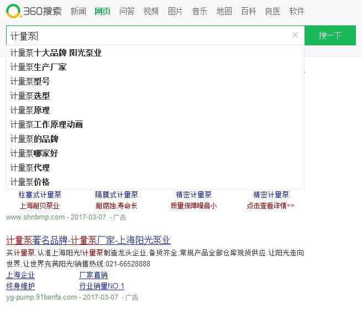Click the 上海企业 sublink

pos(20,275)
